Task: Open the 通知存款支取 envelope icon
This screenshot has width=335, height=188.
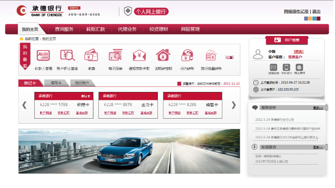Action: pos(139,56)
